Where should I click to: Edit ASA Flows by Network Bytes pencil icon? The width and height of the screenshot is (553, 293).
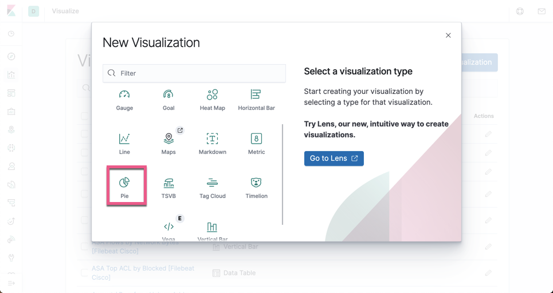[x=488, y=247]
